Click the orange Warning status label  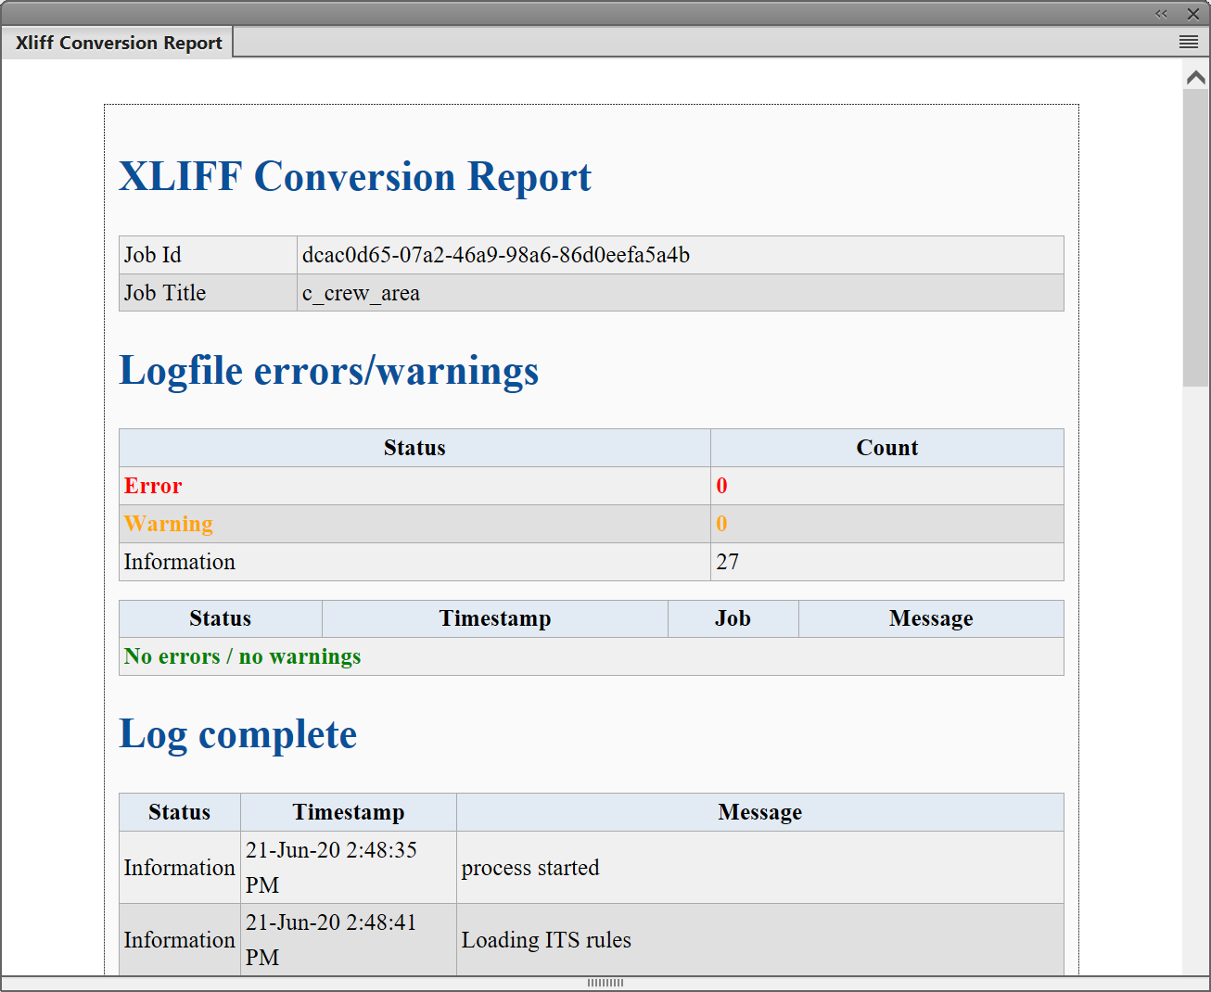point(168,524)
